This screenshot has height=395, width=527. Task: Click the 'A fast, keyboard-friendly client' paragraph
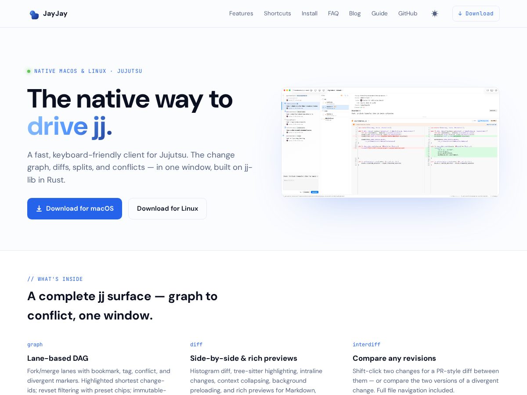click(140, 167)
